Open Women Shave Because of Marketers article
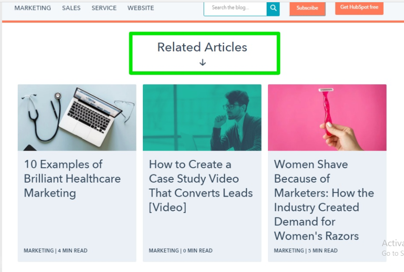Screen dimensions: 404x272 point(324,200)
